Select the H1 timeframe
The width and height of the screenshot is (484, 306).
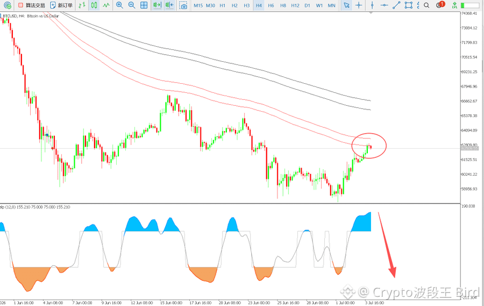[223, 5]
